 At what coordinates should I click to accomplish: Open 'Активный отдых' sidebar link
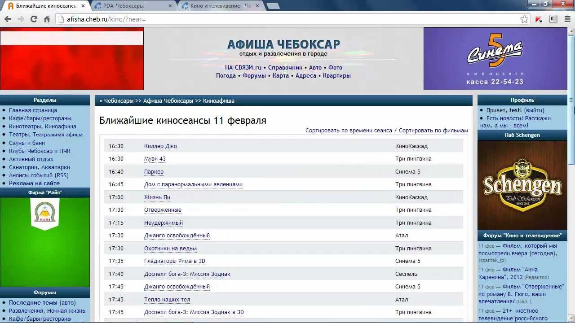tap(31, 159)
